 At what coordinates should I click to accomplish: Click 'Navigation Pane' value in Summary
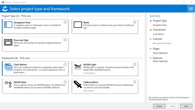click(x=160, y=25)
